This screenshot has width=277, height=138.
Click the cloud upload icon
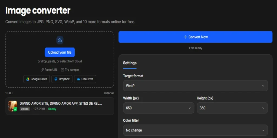pyautogui.click(x=60, y=40)
